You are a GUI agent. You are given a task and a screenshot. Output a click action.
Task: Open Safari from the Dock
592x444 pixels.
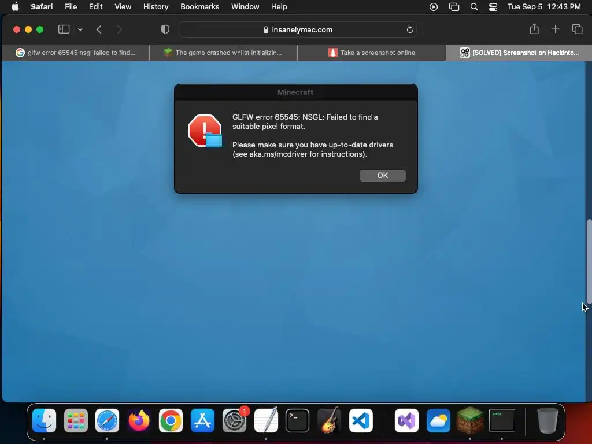(107, 420)
